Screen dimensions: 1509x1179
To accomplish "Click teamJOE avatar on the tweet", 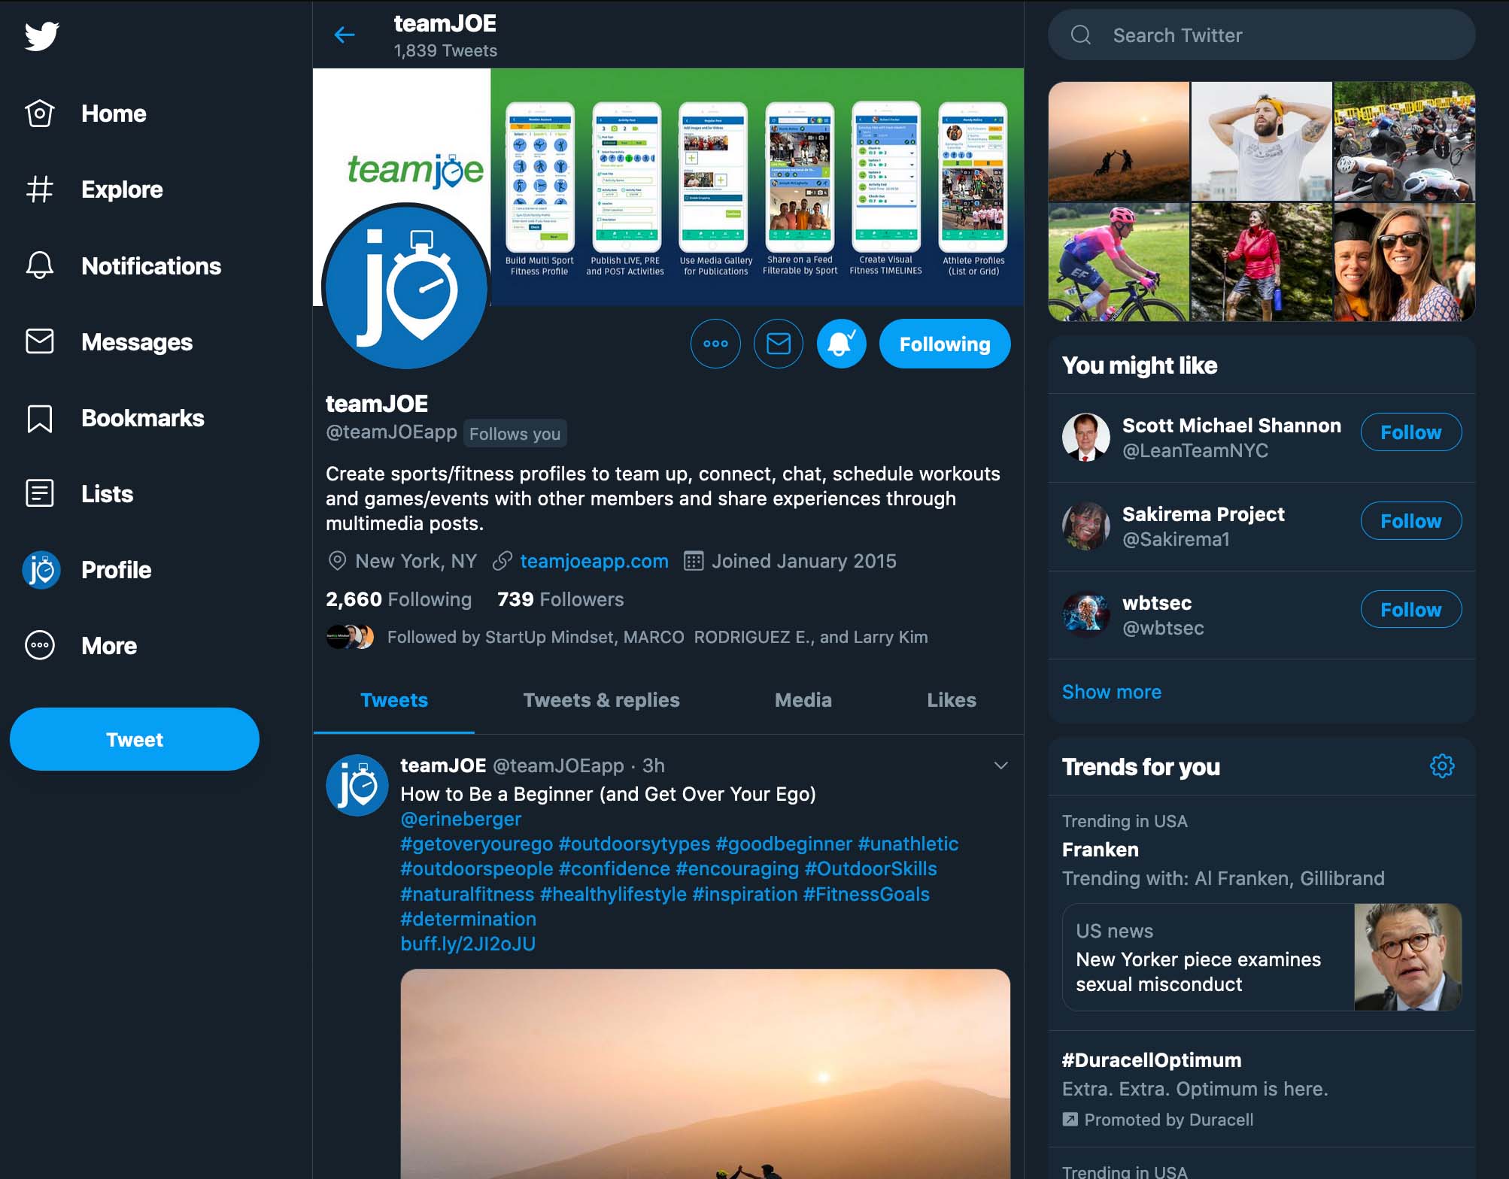I will coord(357,785).
